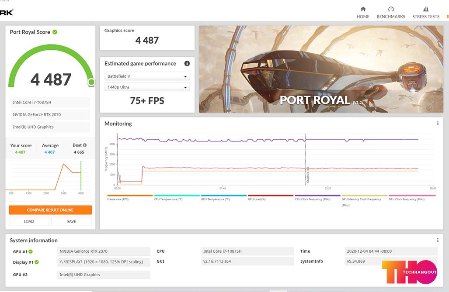449x292 pixels.
Task: Switch to the STRESS TESTS tab
Action: pyautogui.click(x=426, y=13)
